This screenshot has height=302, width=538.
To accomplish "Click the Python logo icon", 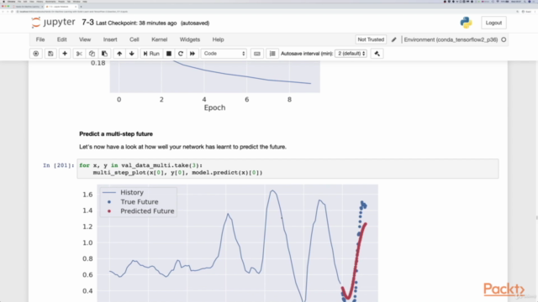I will point(466,23).
